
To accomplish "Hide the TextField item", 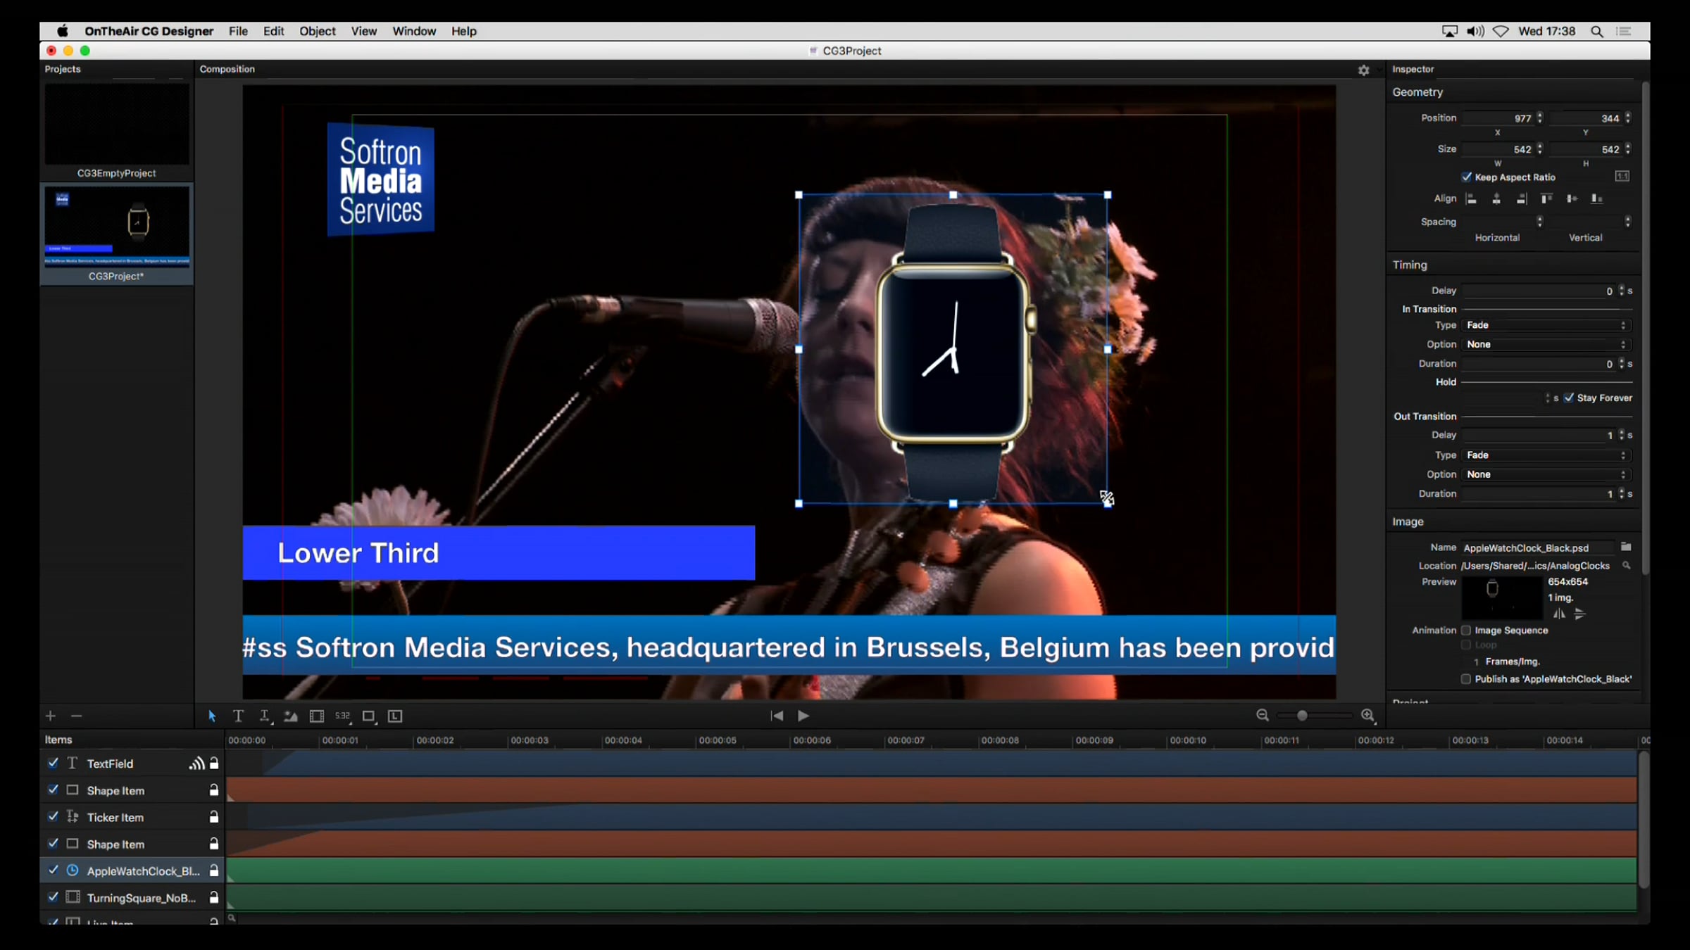I will click(53, 763).
